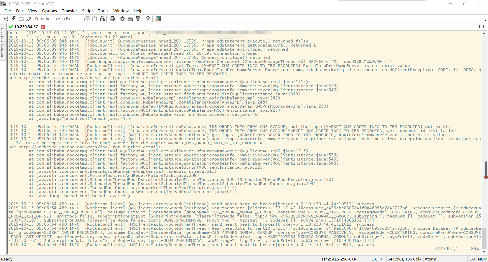Image resolution: width=488 pixels, height=262 pixels.
Task: Click the CAP indicator in status bar
Action: pyautogui.click(x=472, y=259)
